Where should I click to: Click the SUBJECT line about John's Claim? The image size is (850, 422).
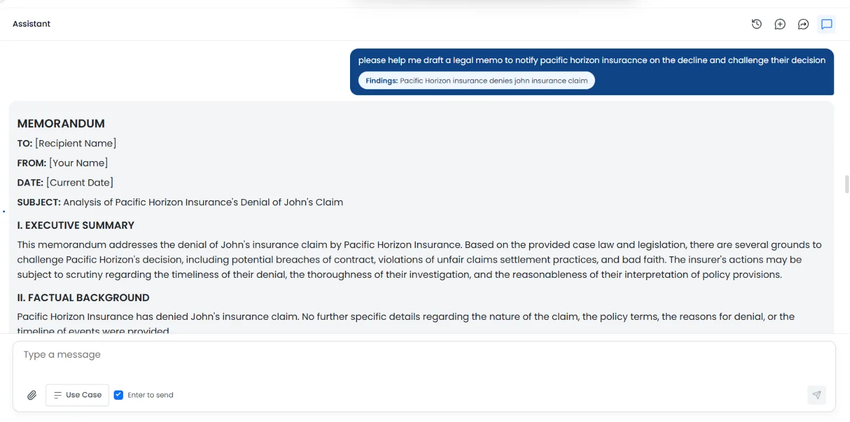[180, 203]
